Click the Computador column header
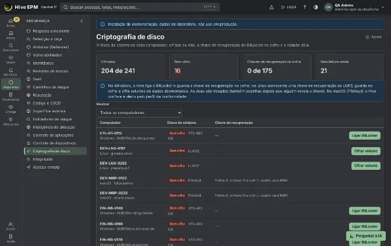Image resolution: width=391 pixels, height=246 pixels. pyautogui.click(x=110, y=123)
